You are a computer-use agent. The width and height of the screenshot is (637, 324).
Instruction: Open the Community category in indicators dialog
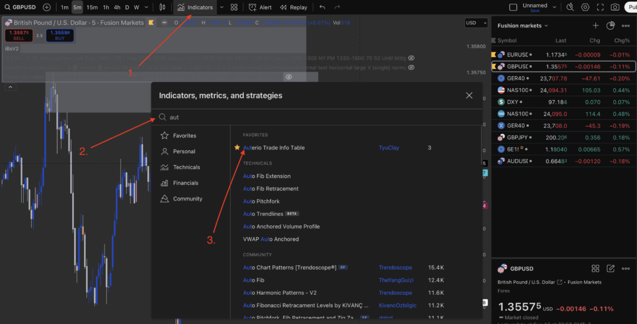(187, 199)
